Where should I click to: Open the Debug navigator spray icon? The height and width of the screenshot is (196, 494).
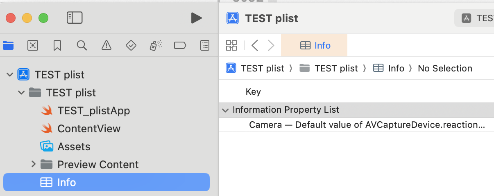[x=156, y=45]
